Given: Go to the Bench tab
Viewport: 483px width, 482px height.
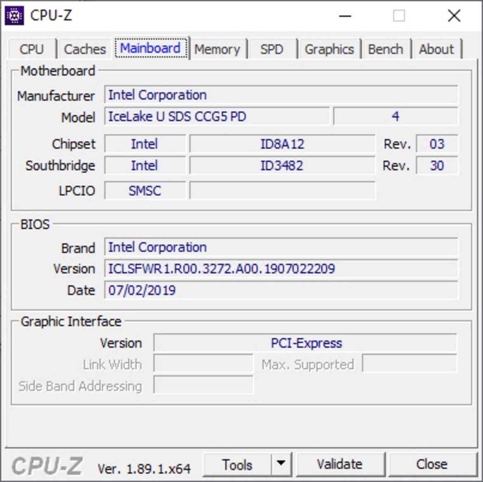Looking at the screenshot, I should click(386, 49).
